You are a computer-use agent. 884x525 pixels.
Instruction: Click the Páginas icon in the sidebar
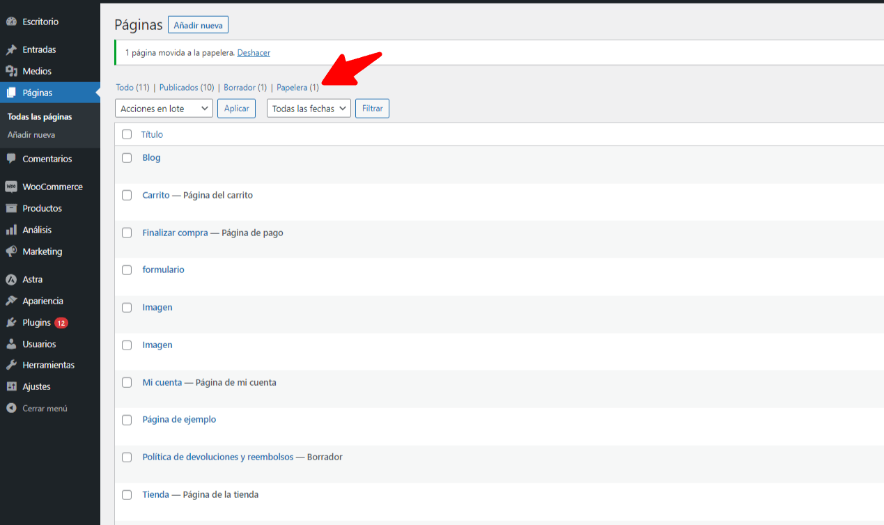click(11, 93)
